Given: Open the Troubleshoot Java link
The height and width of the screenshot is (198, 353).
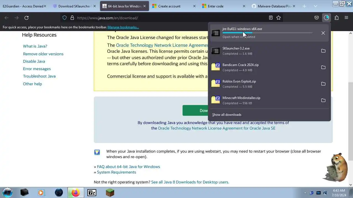Looking at the screenshot, I should (39, 76).
